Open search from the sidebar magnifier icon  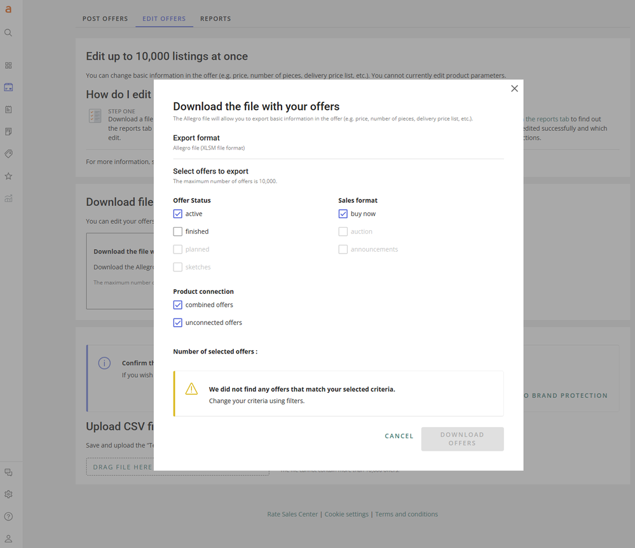point(8,33)
